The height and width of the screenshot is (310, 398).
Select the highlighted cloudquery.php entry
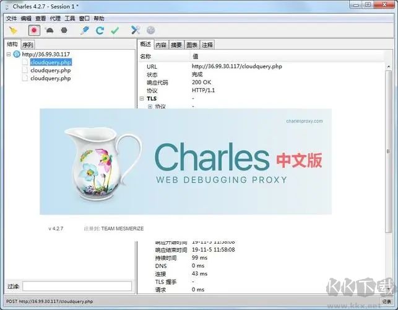point(51,62)
